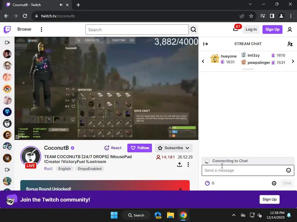The height and width of the screenshot is (222, 297).
Task: Click the viewer count 14,181
Action: pyautogui.click(x=165, y=157)
